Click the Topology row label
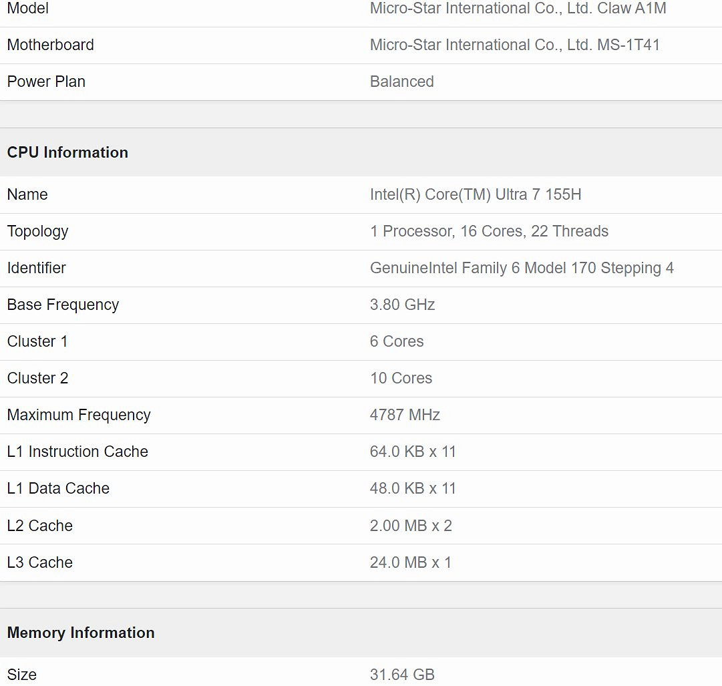This screenshot has height=686, width=722. click(x=38, y=231)
